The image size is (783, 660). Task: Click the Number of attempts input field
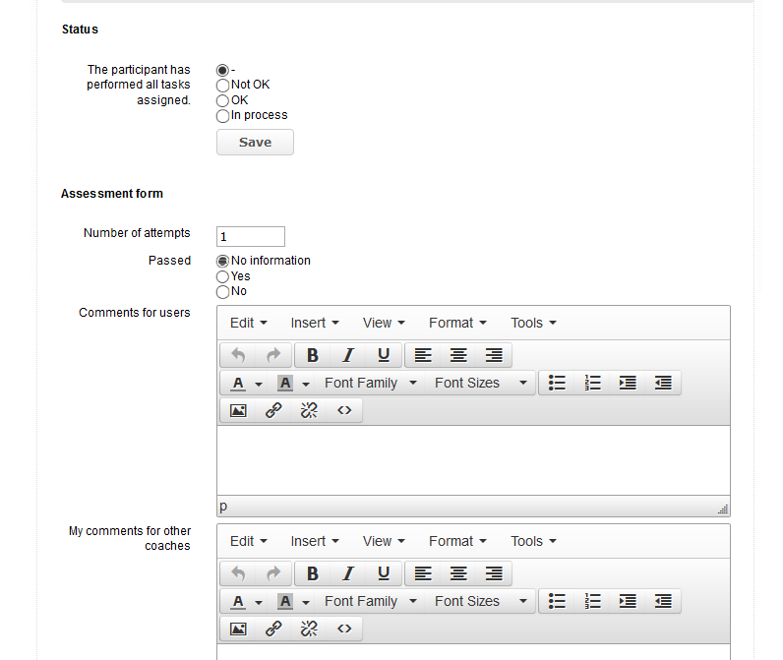[251, 236]
